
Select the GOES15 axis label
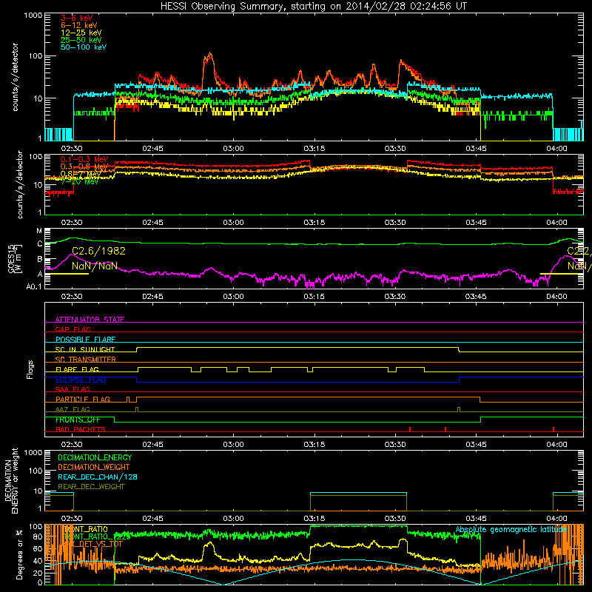click(12, 258)
